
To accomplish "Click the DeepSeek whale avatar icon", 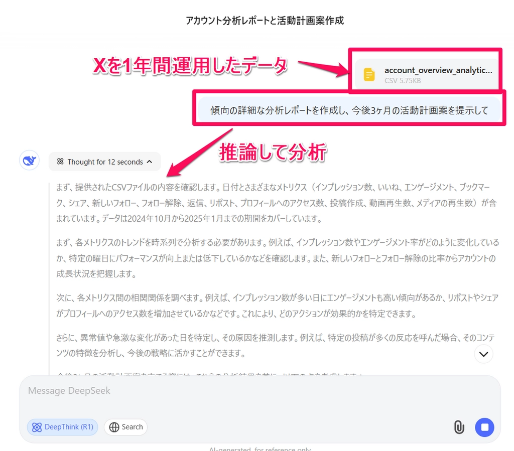I will (30, 161).
